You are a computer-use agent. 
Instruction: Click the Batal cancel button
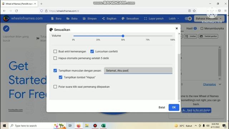coord(162,107)
